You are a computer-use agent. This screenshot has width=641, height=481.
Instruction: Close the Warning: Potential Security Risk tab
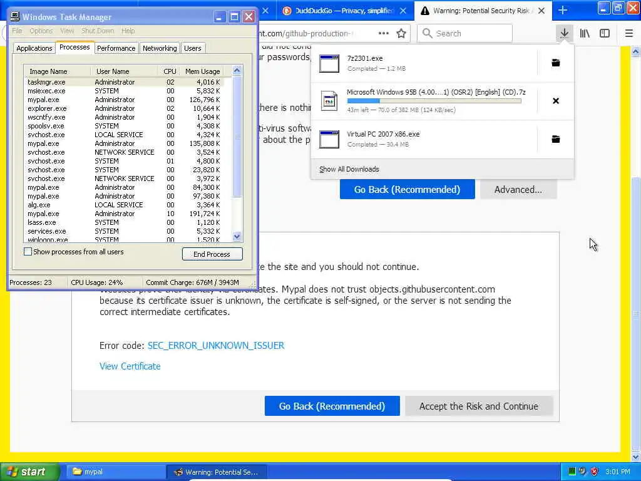point(541,11)
